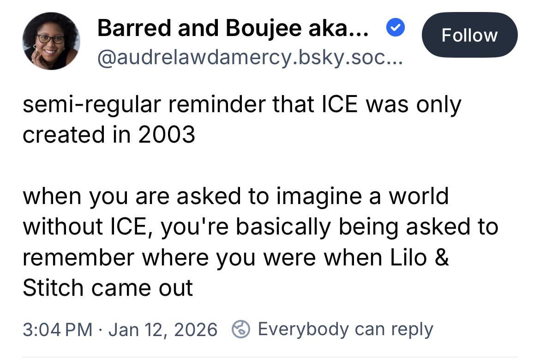Screen dimensions: 540x361
Task: Click the Jan 12, 2026 date
Action: (x=162, y=330)
